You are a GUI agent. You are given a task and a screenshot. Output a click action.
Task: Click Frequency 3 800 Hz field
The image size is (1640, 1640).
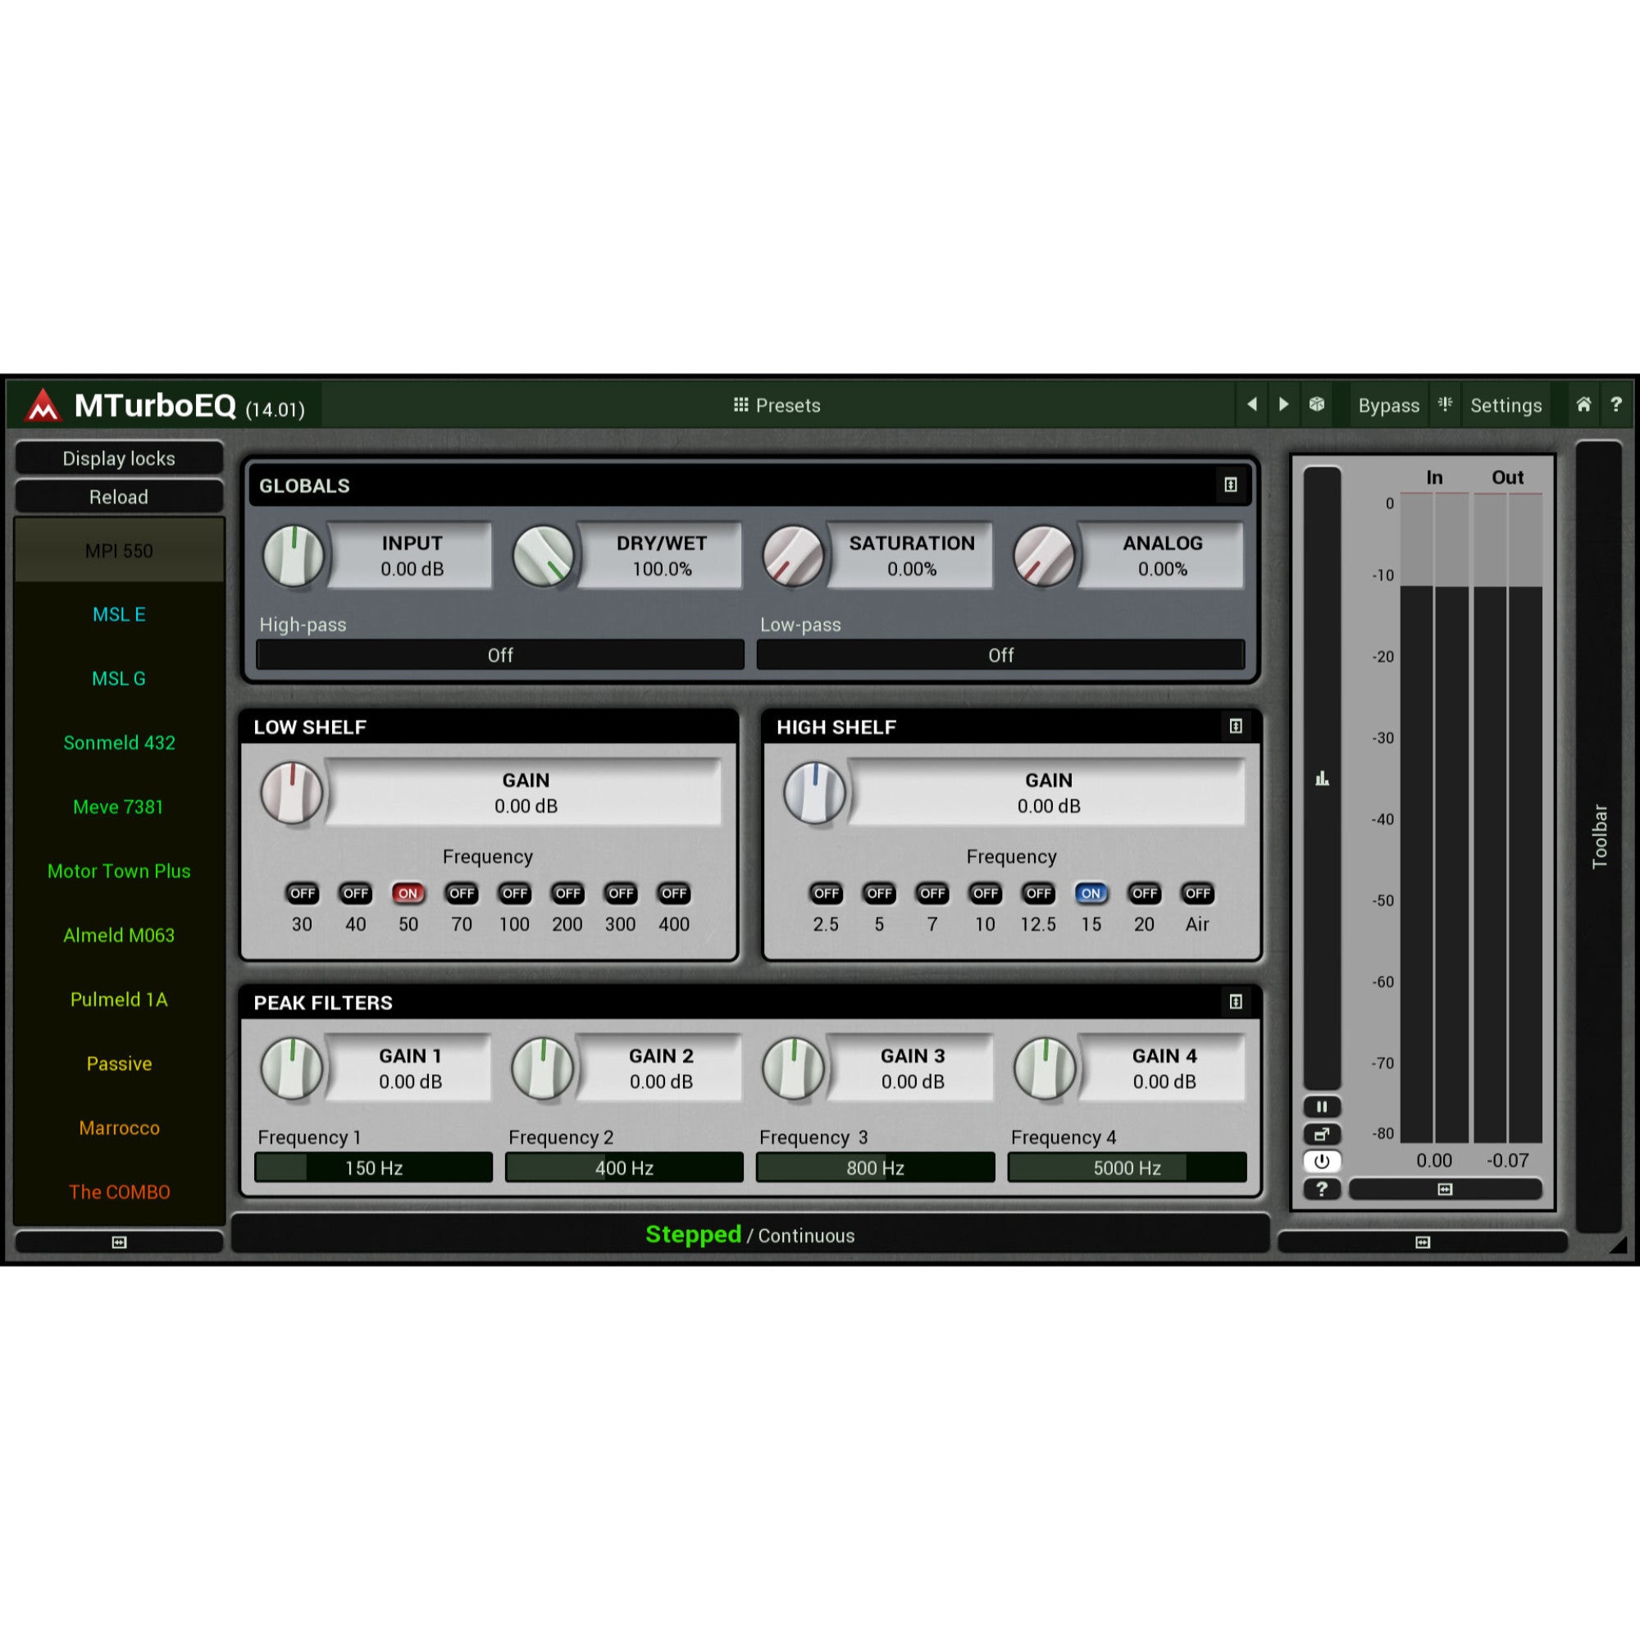[875, 1167]
